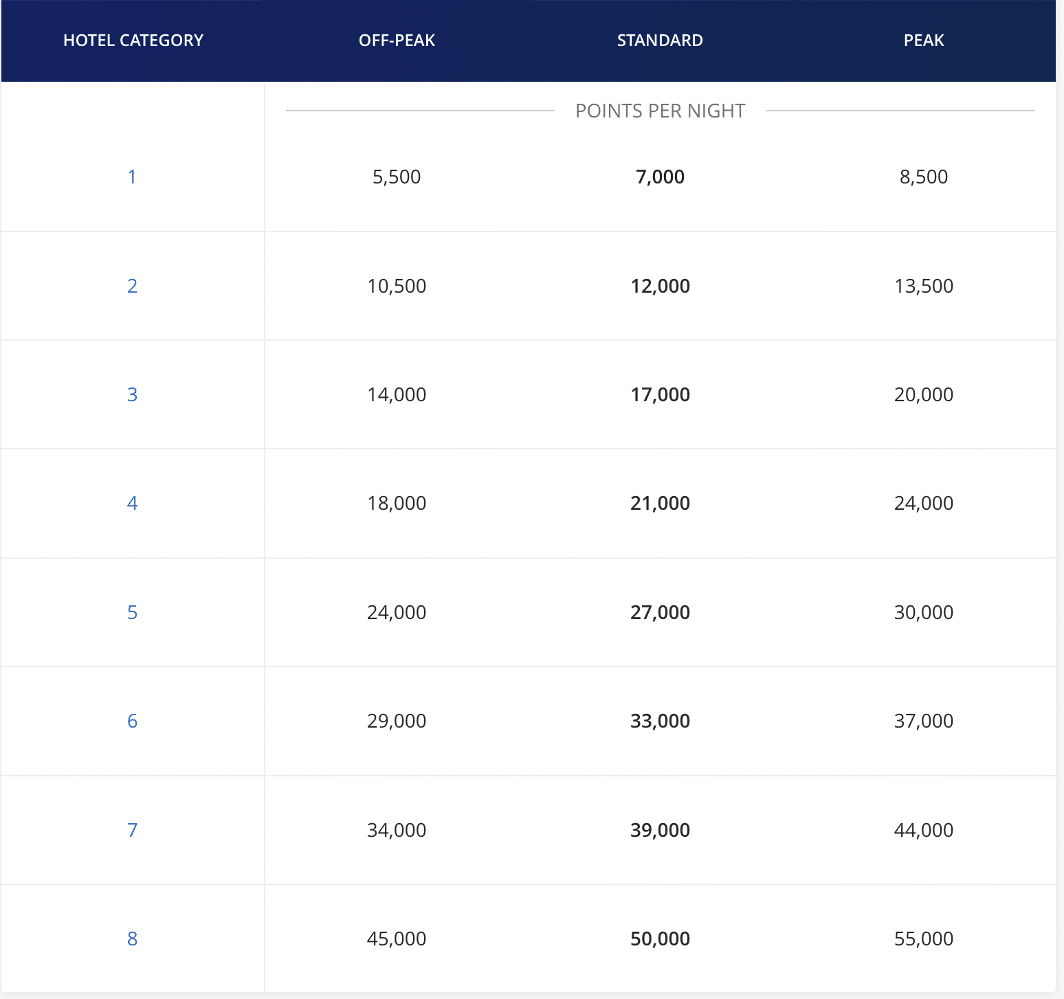Click the Points Per Night label
1064x999 pixels.
pos(660,111)
